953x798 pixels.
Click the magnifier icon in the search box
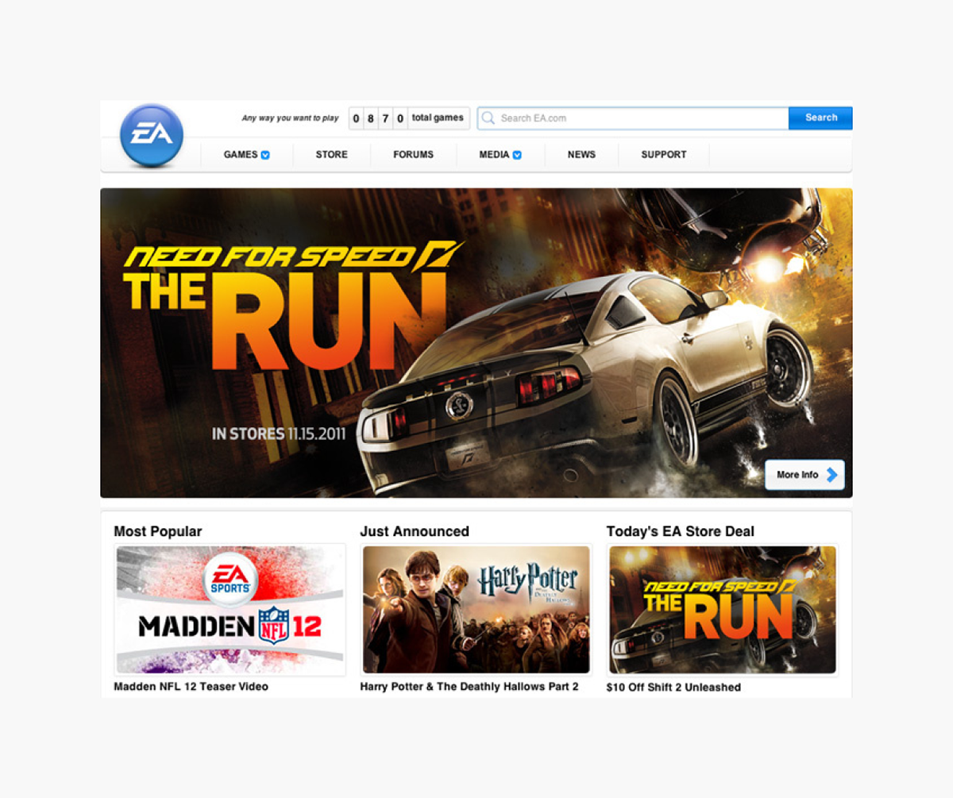488,118
